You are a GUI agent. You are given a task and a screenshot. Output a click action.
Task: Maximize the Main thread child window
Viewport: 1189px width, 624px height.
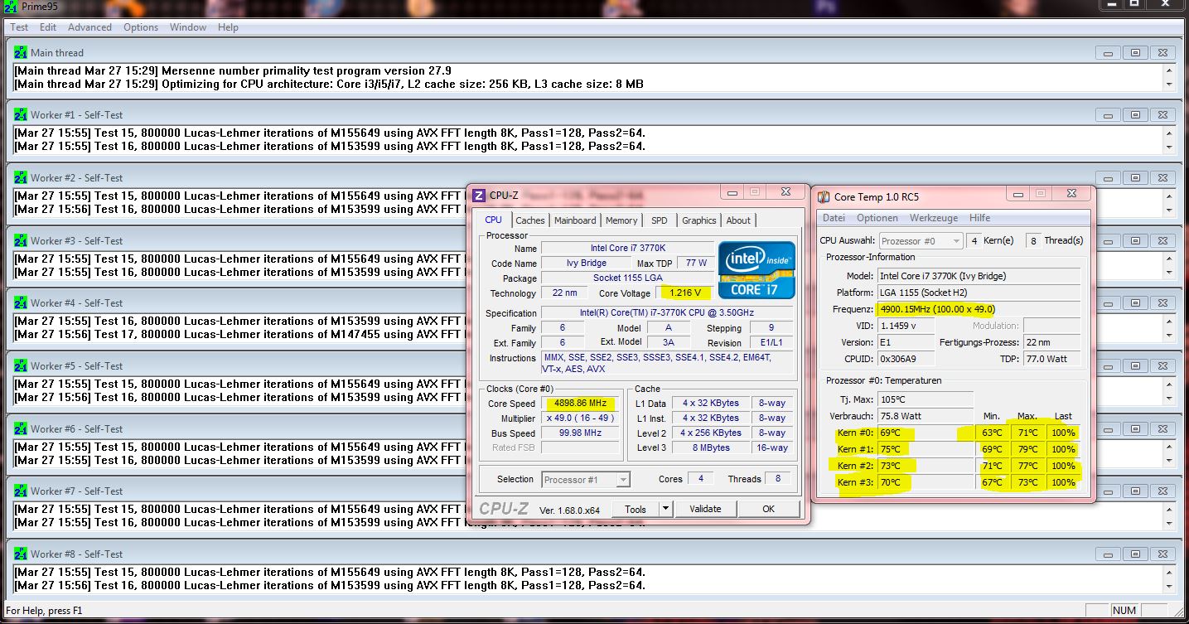(1135, 52)
